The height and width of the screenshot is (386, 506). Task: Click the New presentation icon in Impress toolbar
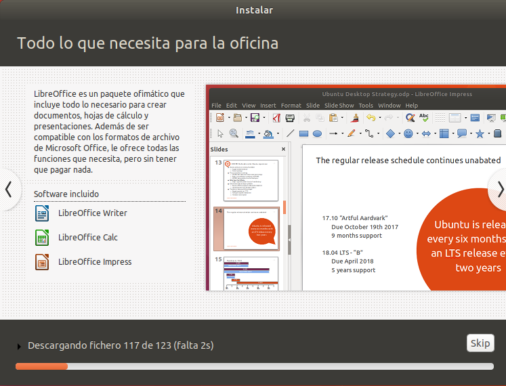pos(220,118)
